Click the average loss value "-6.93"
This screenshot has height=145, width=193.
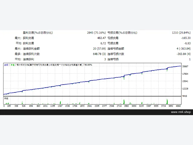(x=187, y=43)
